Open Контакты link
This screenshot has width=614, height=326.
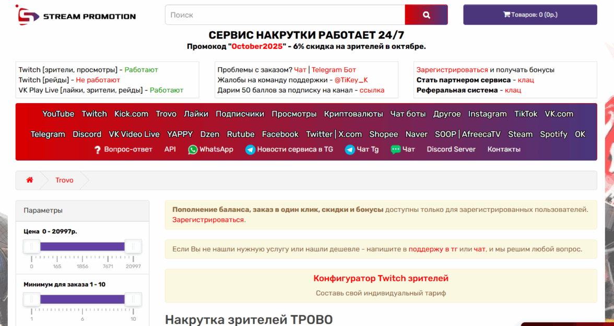point(504,149)
